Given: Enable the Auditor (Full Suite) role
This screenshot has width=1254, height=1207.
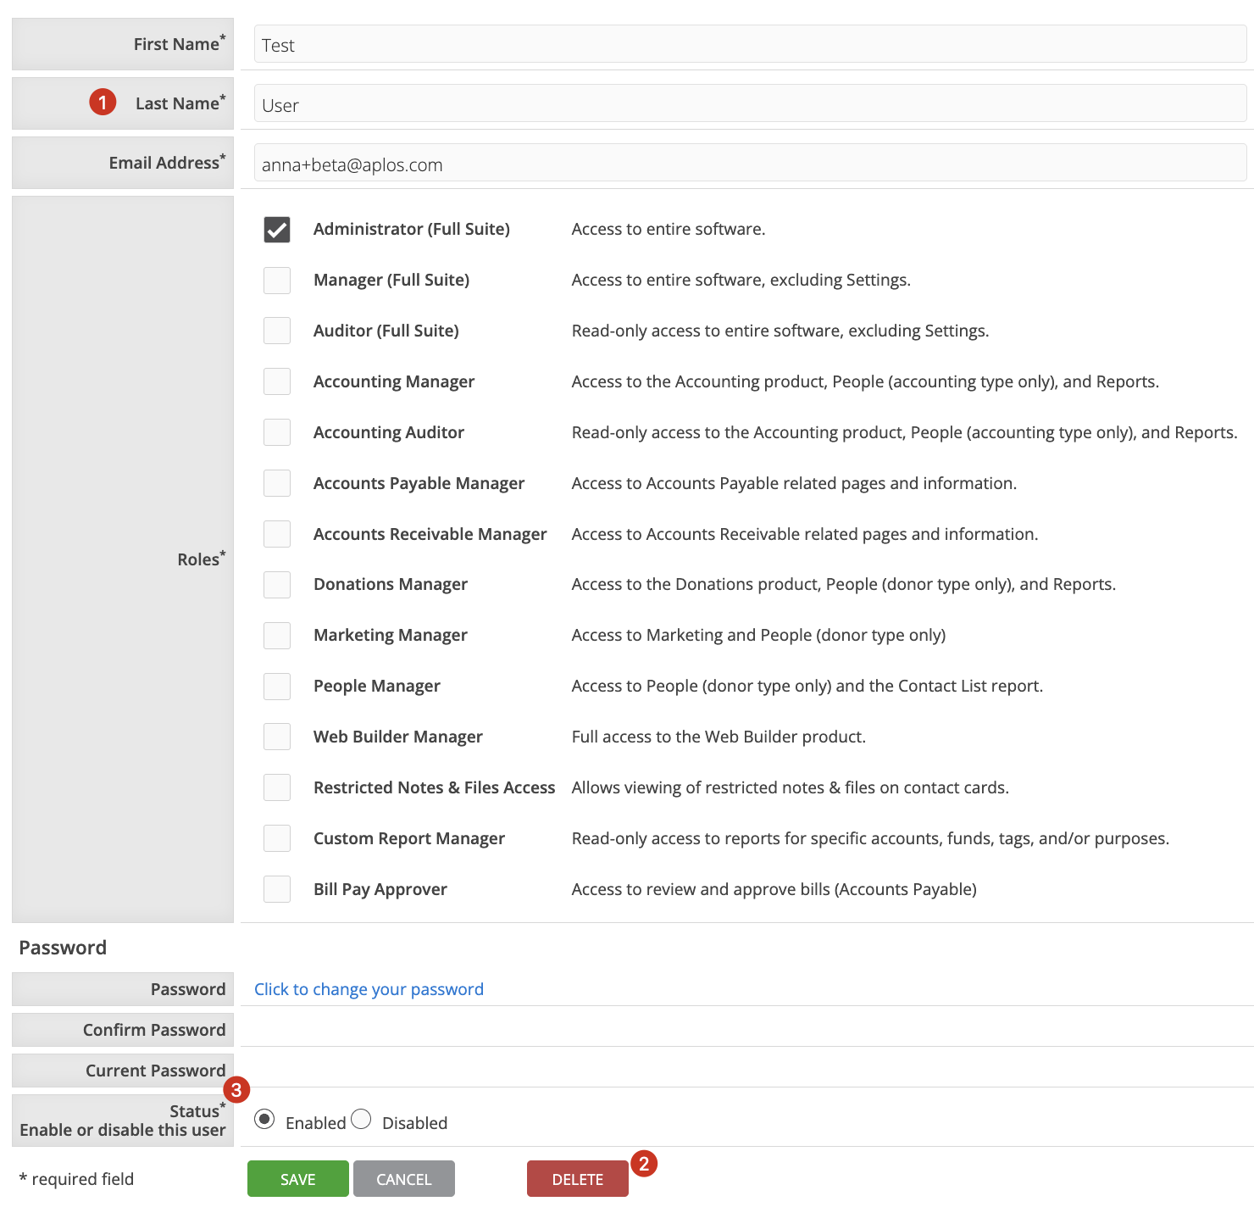Looking at the screenshot, I should pos(277,331).
